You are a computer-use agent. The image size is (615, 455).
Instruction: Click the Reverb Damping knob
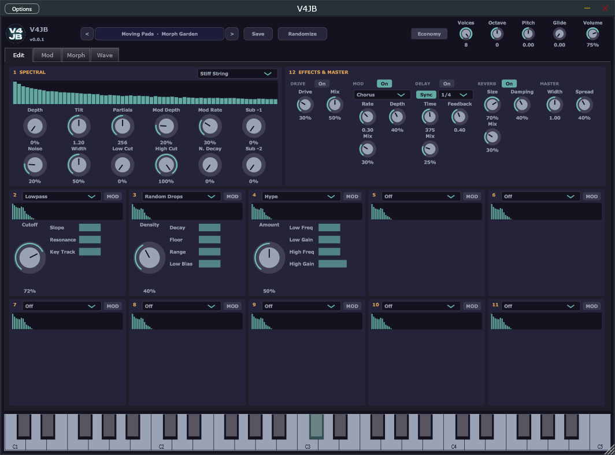[521, 105]
